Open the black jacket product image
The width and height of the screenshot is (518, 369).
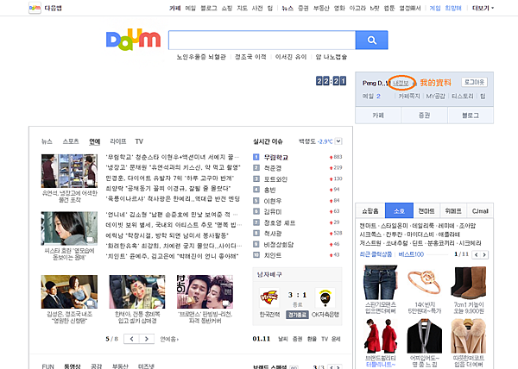425,336
